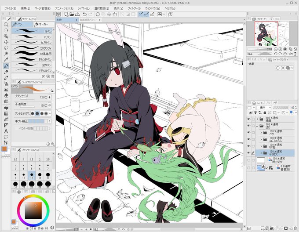Viewport: 299px width, 232px height.
Task: Click the Lock Layer padlock icon
Action: coord(265,113)
